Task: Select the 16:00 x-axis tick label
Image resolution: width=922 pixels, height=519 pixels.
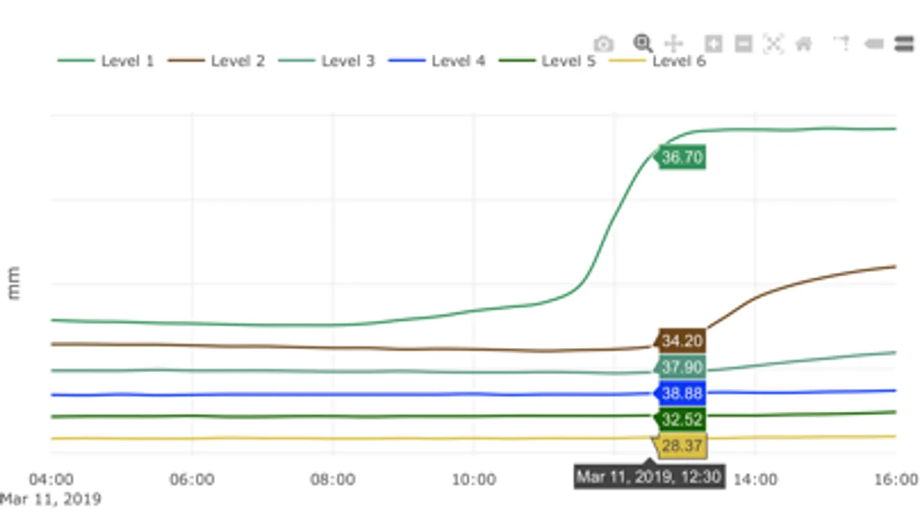Action: tap(896, 479)
